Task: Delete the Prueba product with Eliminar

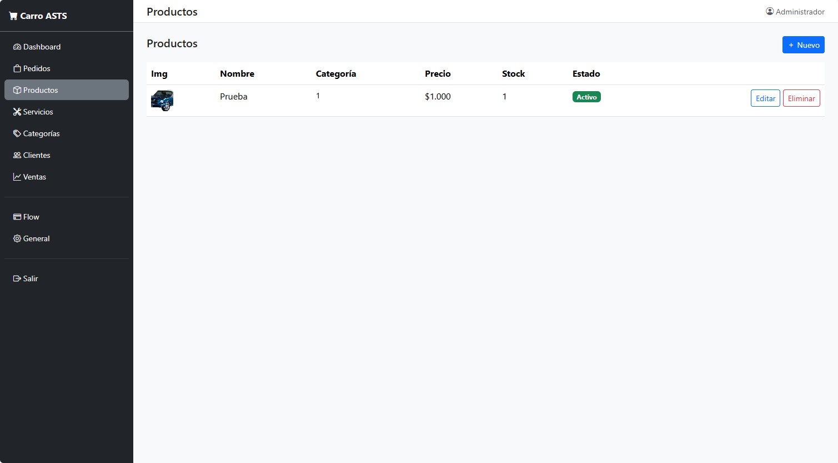Action: click(x=801, y=98)
